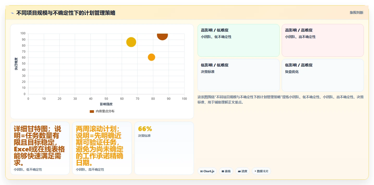Click 决策标准 text in 低影响 / 低难度 card
This screenshot has width=374, height=185.
pyautogui.click(x=208, y=72)
